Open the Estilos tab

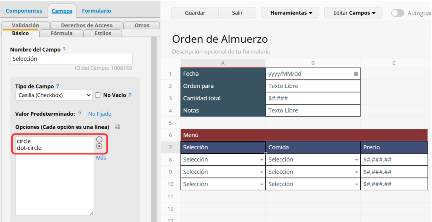pyautogui.click(x=103, y=33)
